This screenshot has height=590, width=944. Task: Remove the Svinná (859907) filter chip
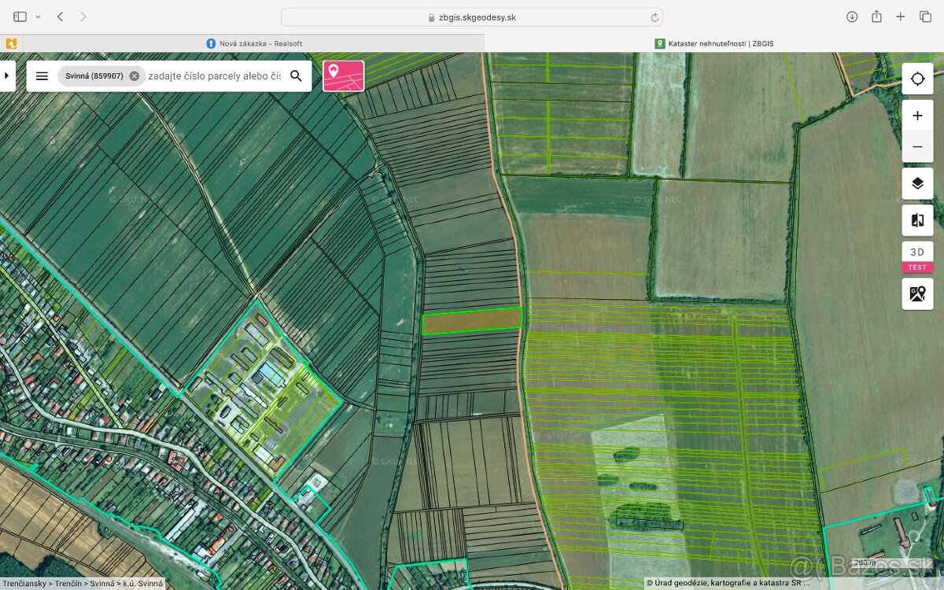point(135,76)
